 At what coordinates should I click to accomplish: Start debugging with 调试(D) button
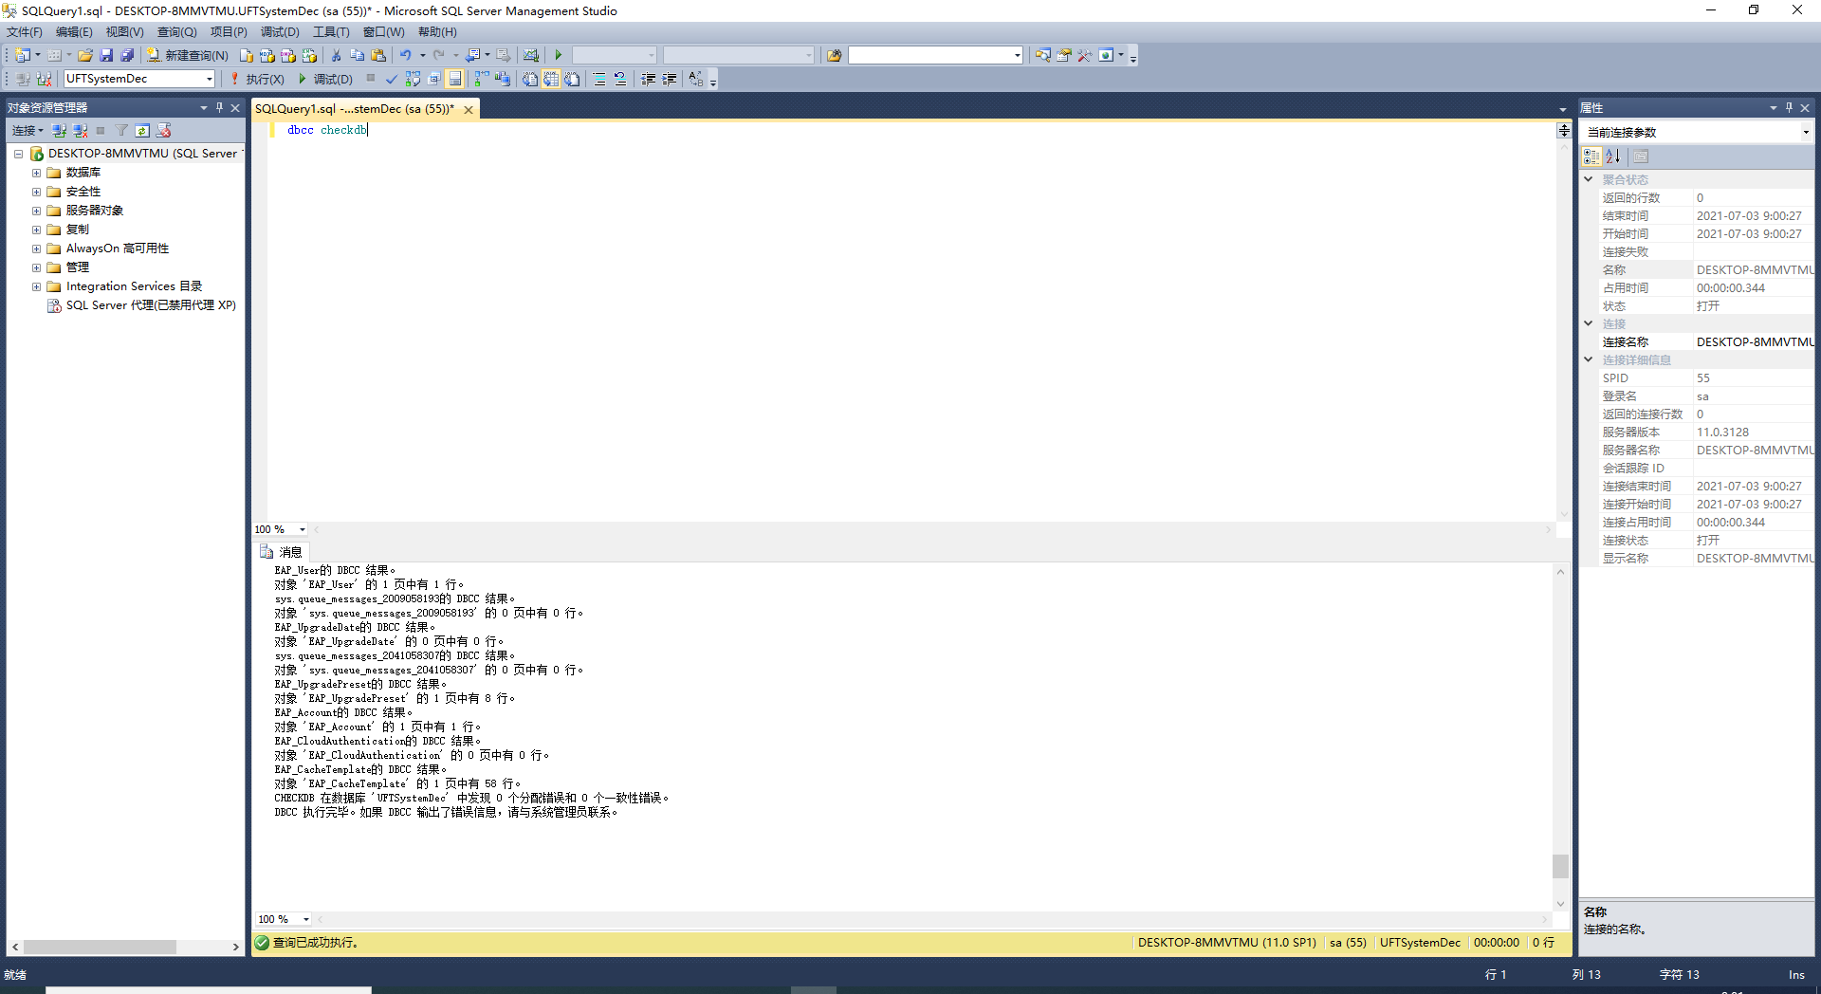[325, 79]
